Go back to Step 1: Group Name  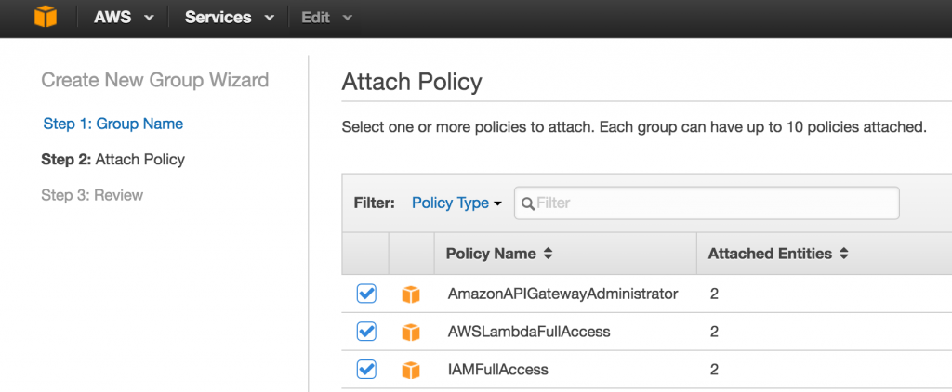112,124
